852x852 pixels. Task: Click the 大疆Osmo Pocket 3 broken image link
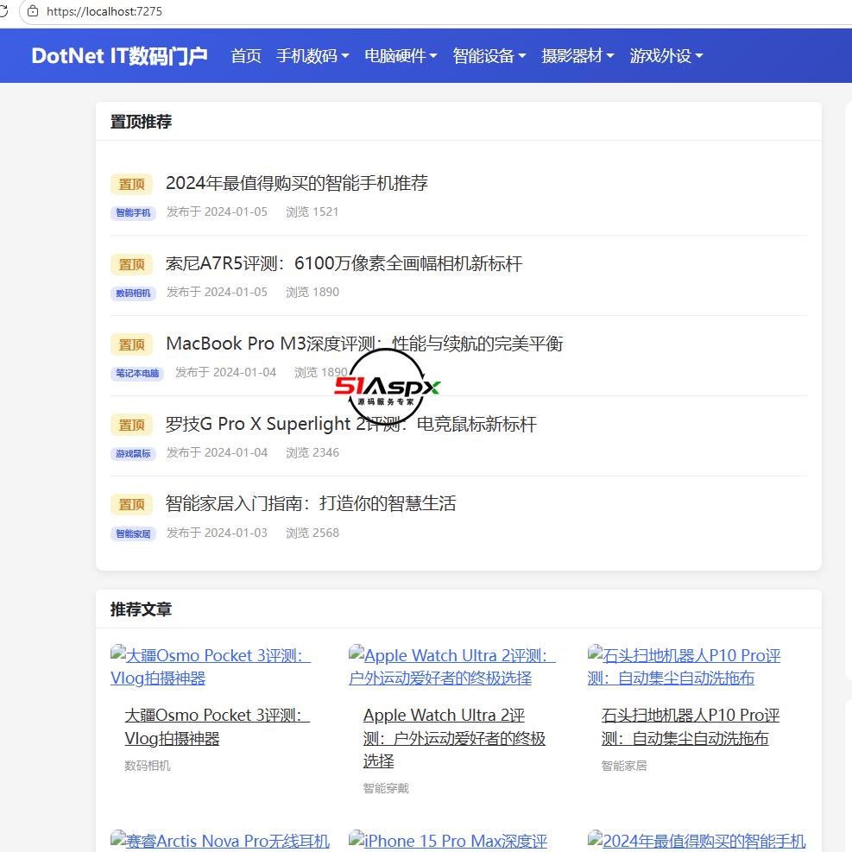point(211,666)
